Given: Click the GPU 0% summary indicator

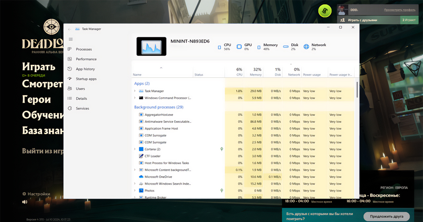Looking at the screenshot, I should [x=245, y=47].
